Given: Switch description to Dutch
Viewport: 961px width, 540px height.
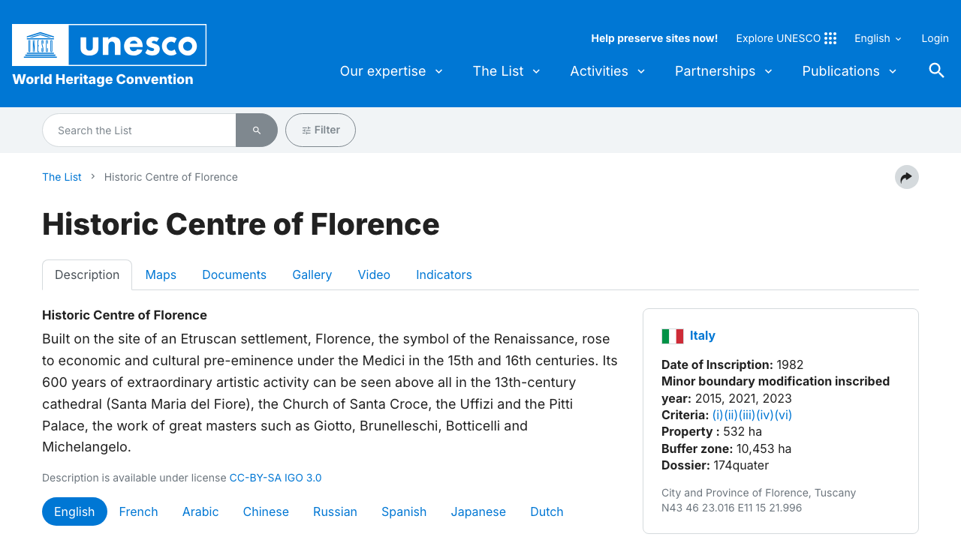Looking at the screenshot, I should pos(547,511).
